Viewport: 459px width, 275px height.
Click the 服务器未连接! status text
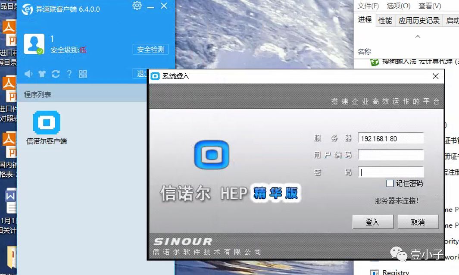click(397, 200)
